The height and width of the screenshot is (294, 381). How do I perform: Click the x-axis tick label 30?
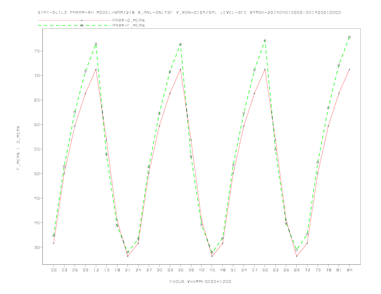point(159,270)
